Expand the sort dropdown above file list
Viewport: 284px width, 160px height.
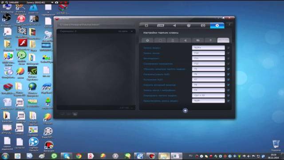coord(132,32)
